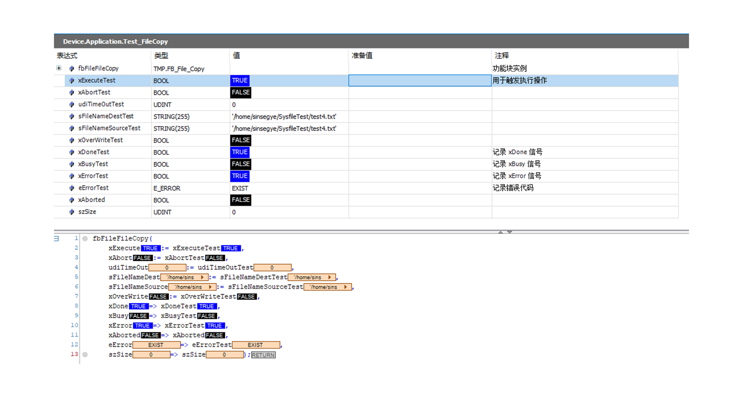Click the comment 功能块实例
This screenshot has width=743, height=418.
point(510,69)
